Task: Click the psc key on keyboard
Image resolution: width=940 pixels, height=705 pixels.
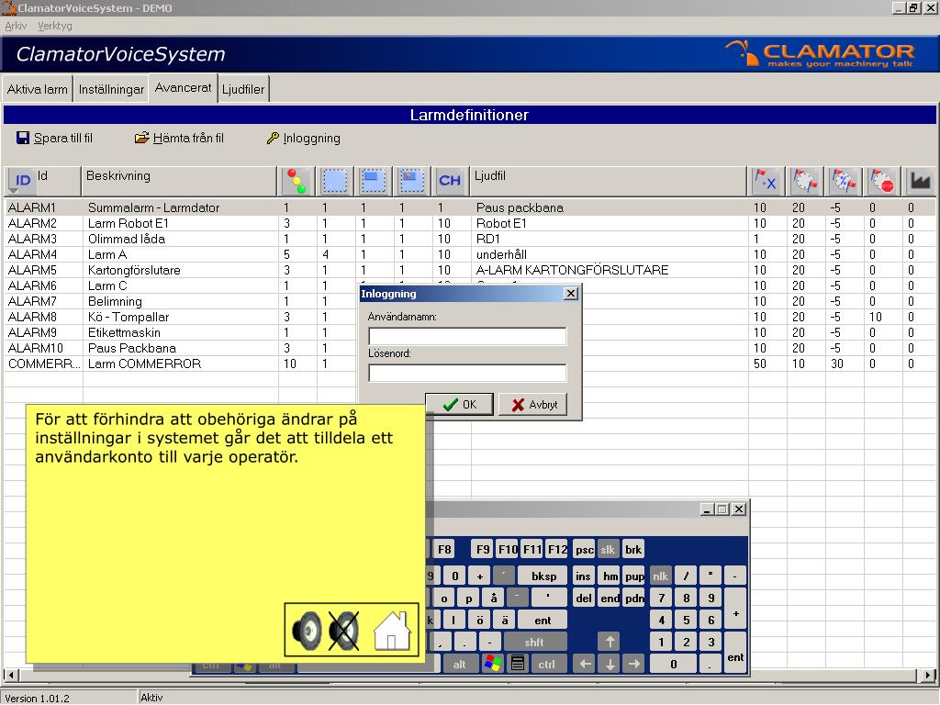Action: [584, 549]
